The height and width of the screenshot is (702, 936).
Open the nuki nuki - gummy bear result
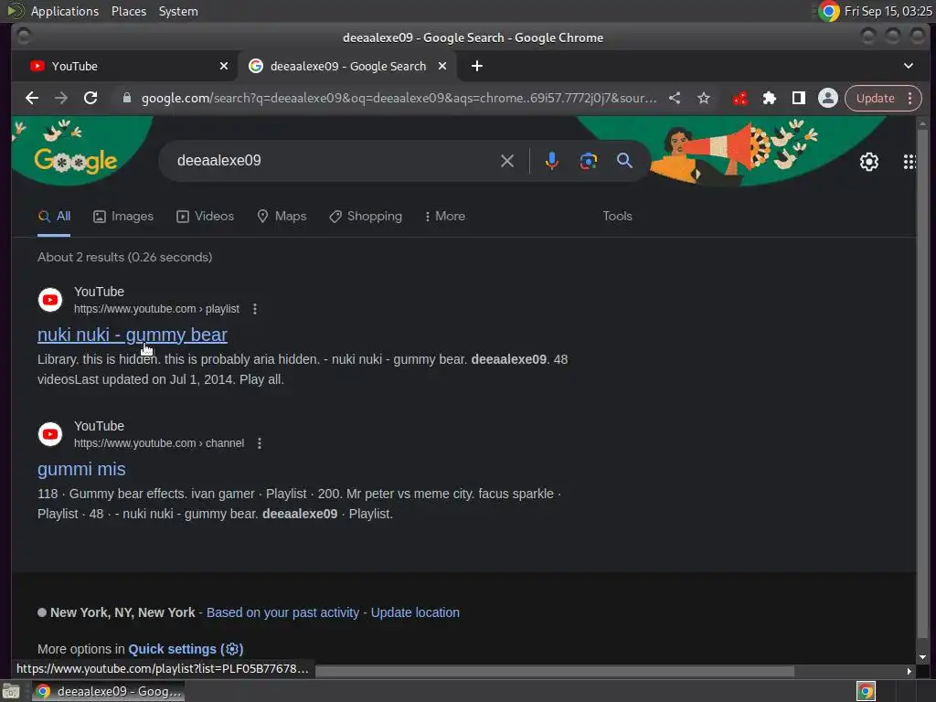click(x=133, y=335)
